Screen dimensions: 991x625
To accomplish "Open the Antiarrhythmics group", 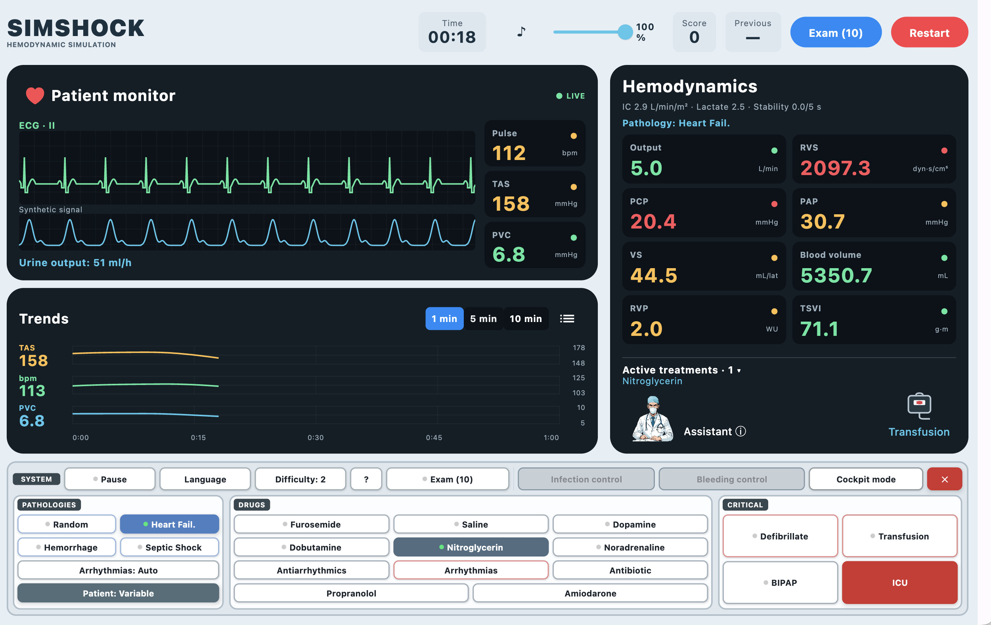I will [x=312, y=570].
